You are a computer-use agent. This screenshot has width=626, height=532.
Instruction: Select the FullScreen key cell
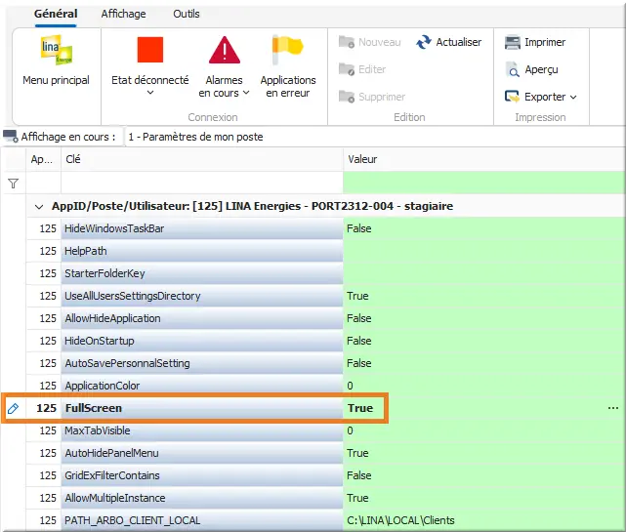[202, 408]
